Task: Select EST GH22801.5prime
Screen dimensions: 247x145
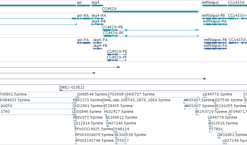Action: tap(88, 106)
